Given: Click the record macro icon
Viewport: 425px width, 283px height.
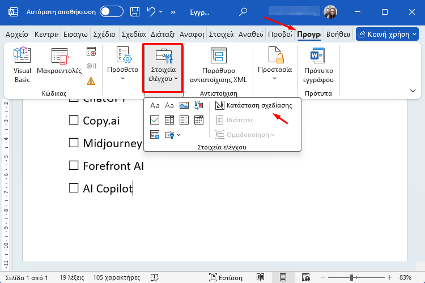Looking at the screenshot, I should (91, 52).
